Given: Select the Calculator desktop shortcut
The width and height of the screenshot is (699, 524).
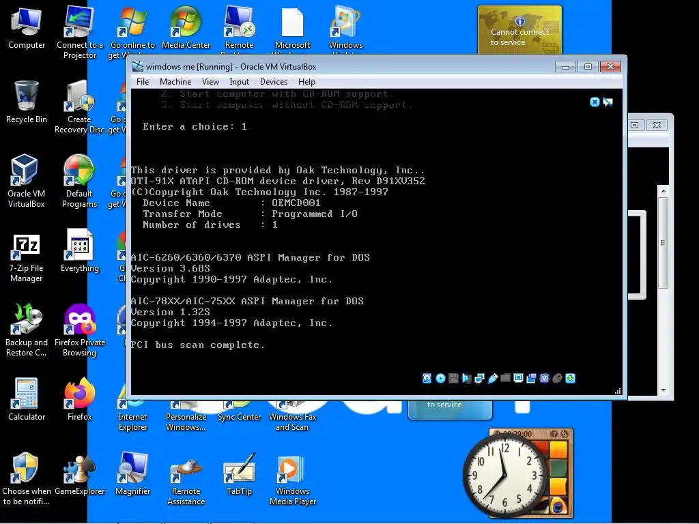Looking at the screenshot, I should point(27,400).
